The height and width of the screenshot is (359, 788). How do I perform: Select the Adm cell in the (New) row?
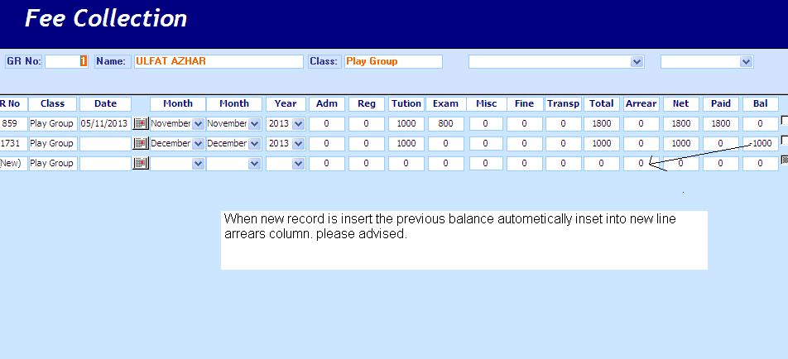[327, 164]
